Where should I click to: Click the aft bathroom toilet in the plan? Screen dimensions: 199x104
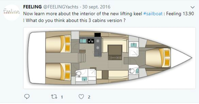pyautogui.click(x=79, y=74)
